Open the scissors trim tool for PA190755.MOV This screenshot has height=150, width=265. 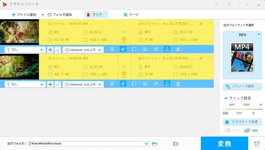(123, 84)
